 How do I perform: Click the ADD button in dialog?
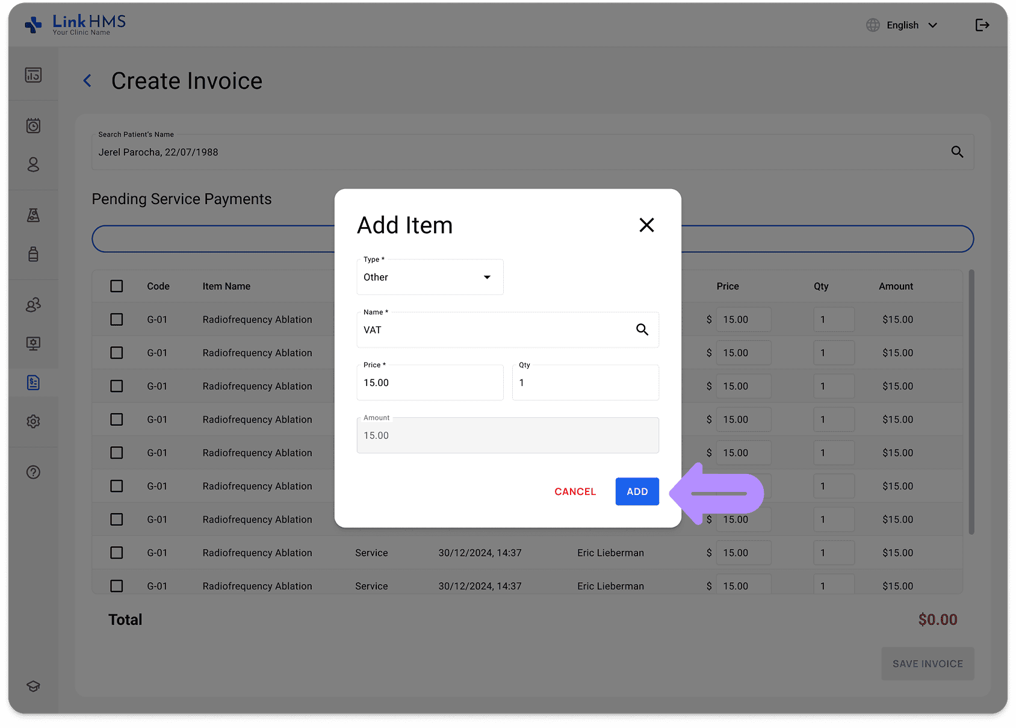click(x=637, y=491)
